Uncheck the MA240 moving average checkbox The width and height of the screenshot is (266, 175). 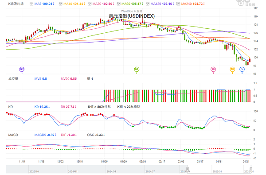pyautogui.click(x=178, y=4)
